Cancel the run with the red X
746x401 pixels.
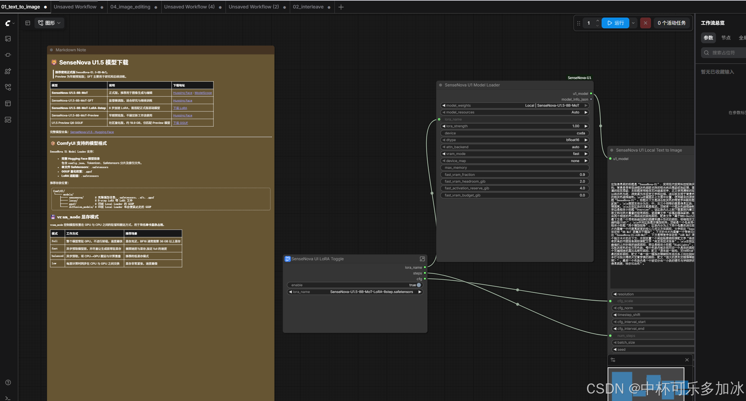(x=646, y=23)
